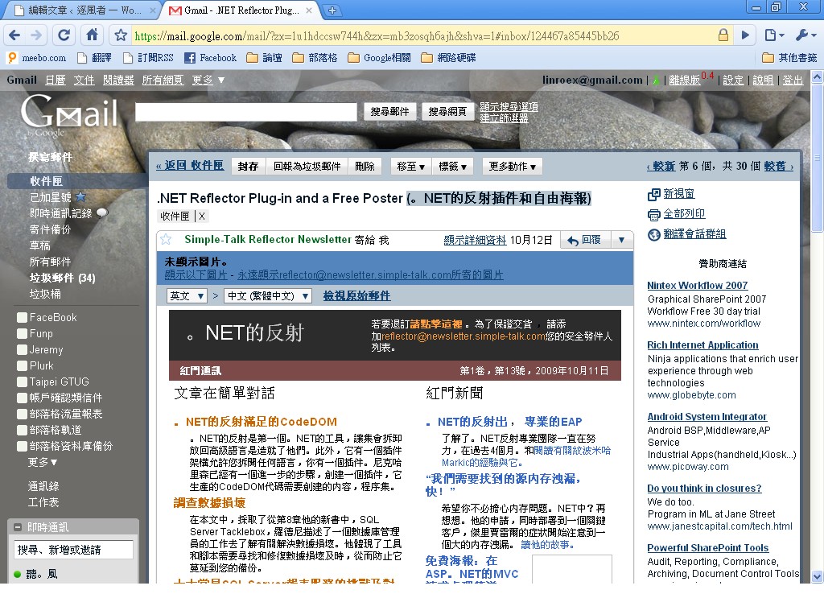Open the 移至 dropdown
This screenshot has height=594, width=824.
pyautogui.click(x=410, y=166)
